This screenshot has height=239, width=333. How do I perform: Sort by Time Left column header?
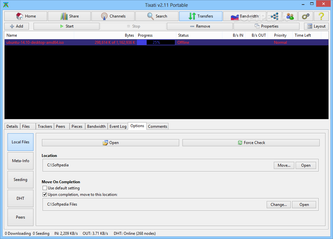pyautogui.click(x=307, y=35)
